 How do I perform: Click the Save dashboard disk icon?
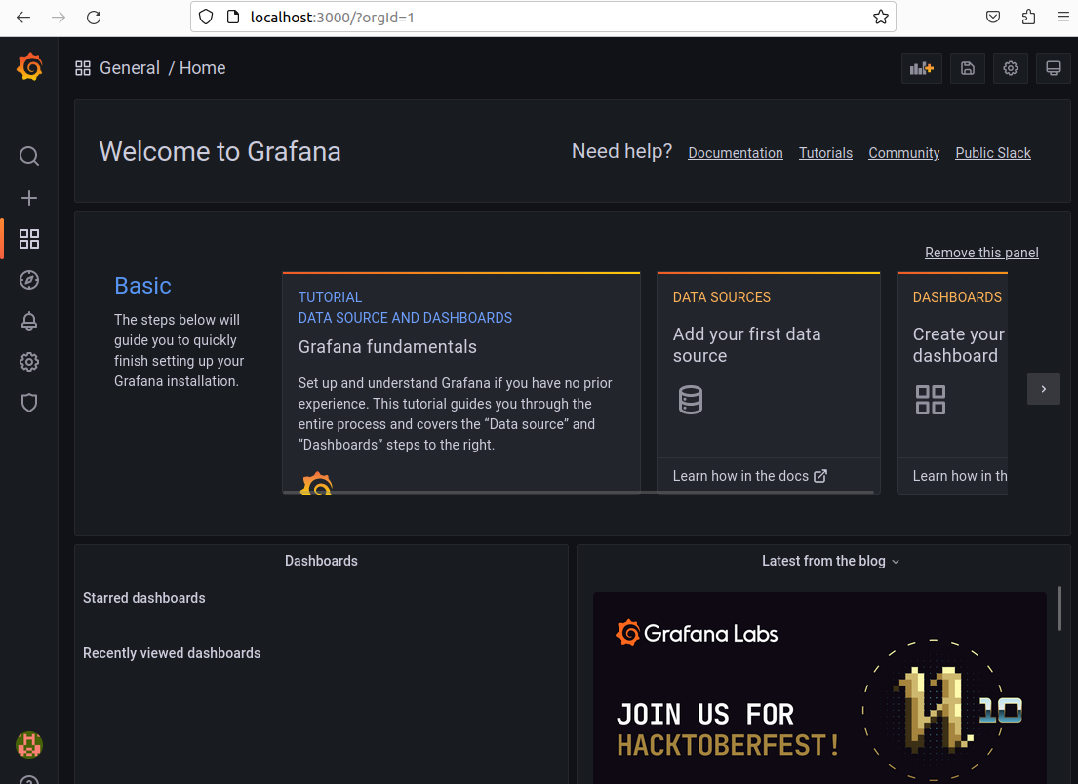pyautogui.click(x=968, y=68)
